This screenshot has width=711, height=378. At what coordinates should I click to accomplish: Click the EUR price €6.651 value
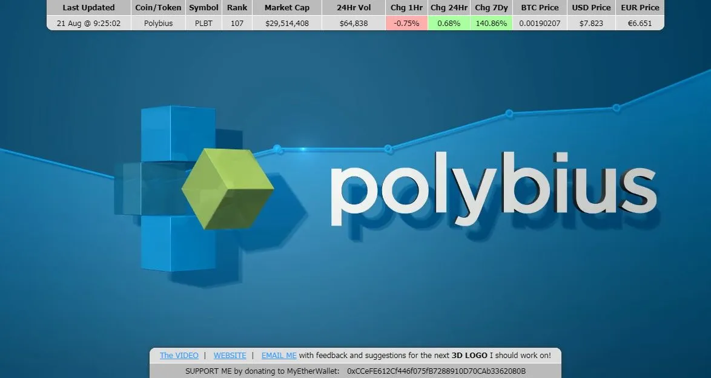640,23
